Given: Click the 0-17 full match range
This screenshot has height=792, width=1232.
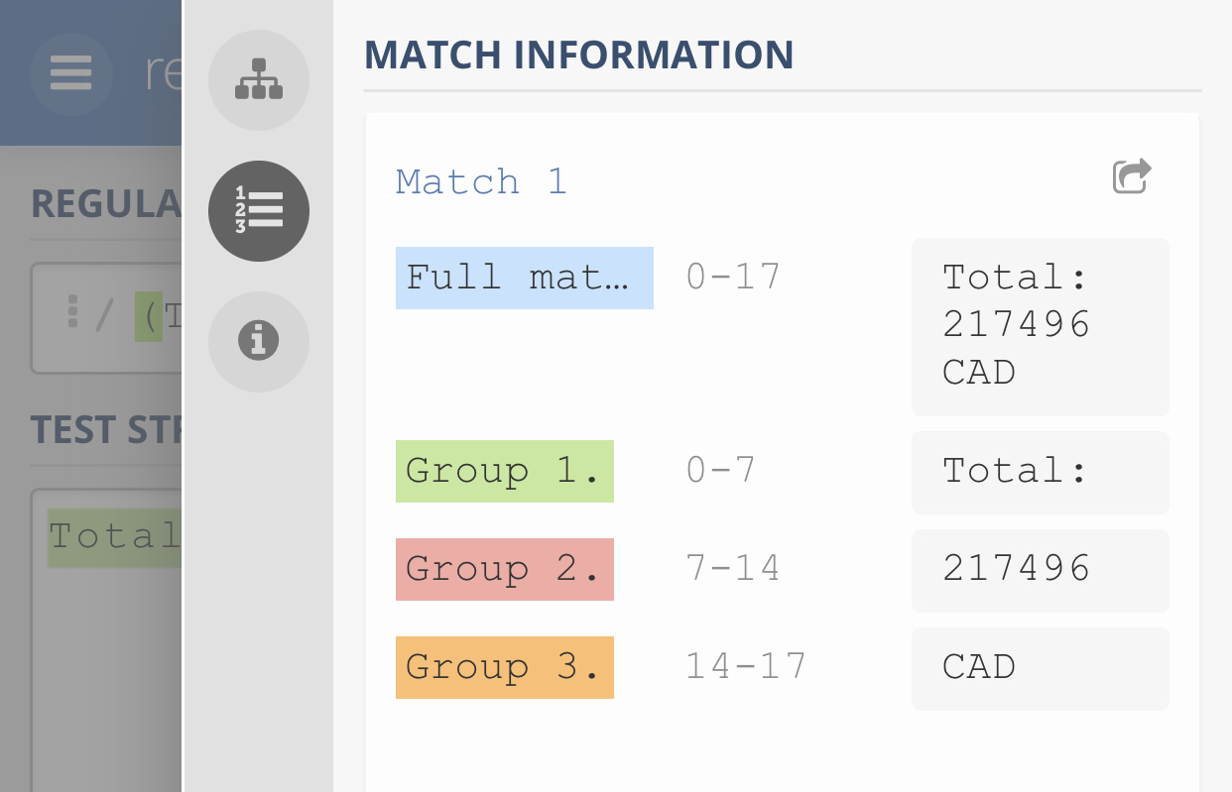Looking at the screenshot, I should click(x=733, y=277).
